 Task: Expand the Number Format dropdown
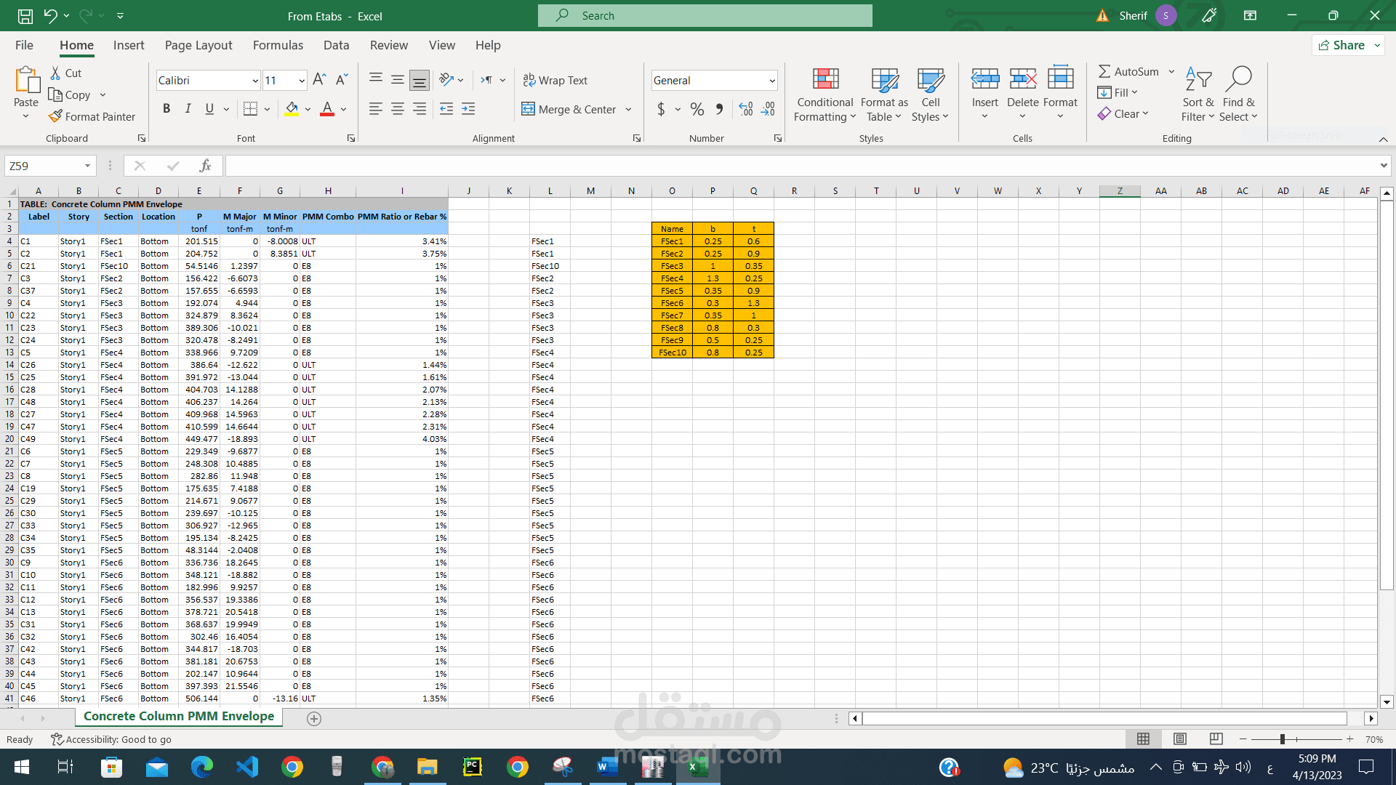click(771, 81)
